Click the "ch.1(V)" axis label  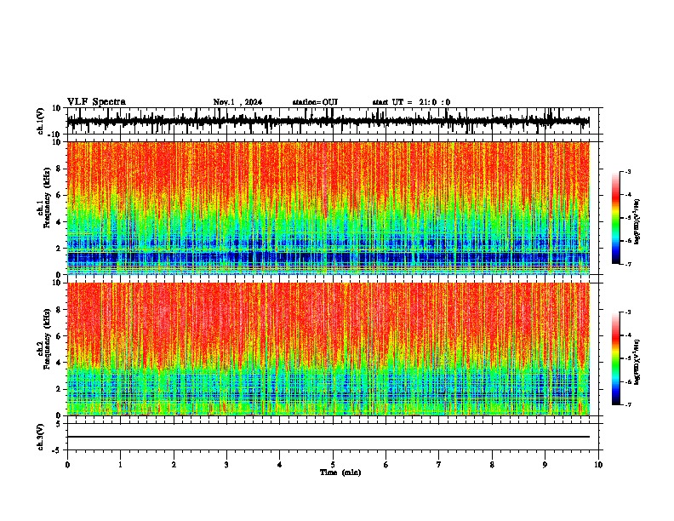click(41, 121)
